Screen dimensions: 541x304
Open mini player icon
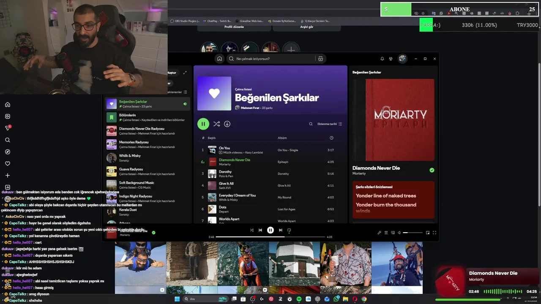(428, 233)
